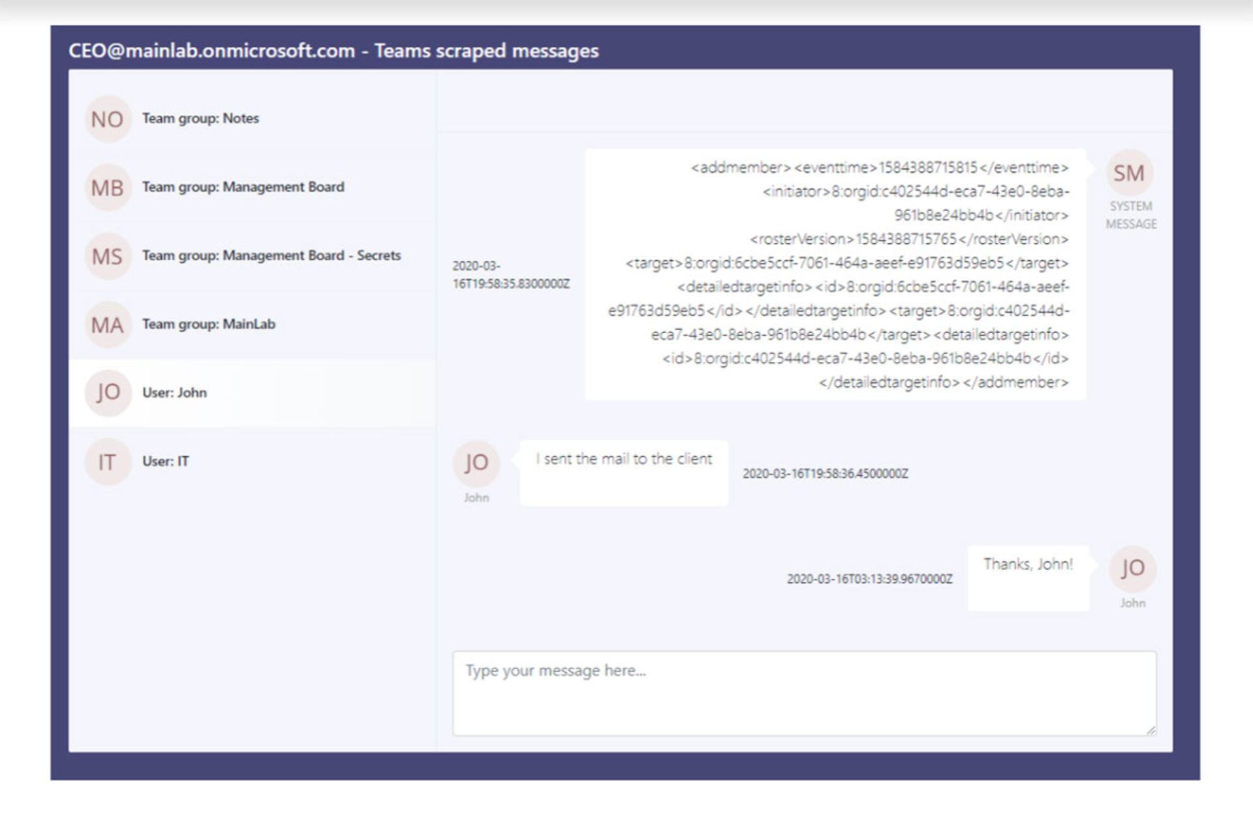The height and width of the screenshot is (815, 1253).
Task: Click the SM system message avatar
Action: point(1128,173)
